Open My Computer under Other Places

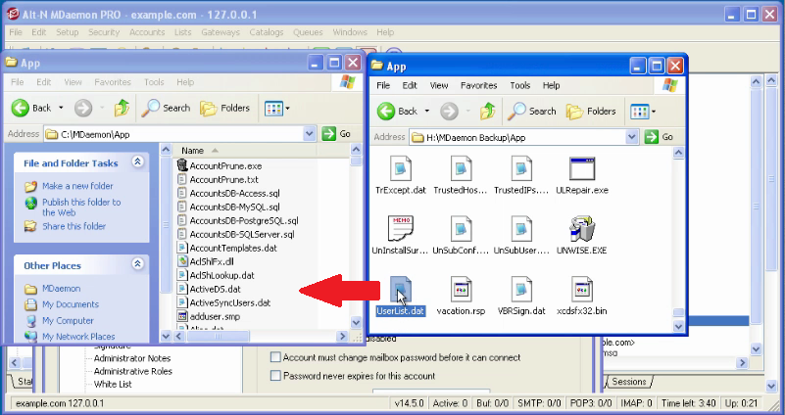pyautogui.click(x=68, y=320)
